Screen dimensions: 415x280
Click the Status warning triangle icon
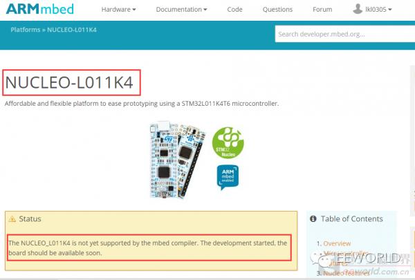coord(12,219)
